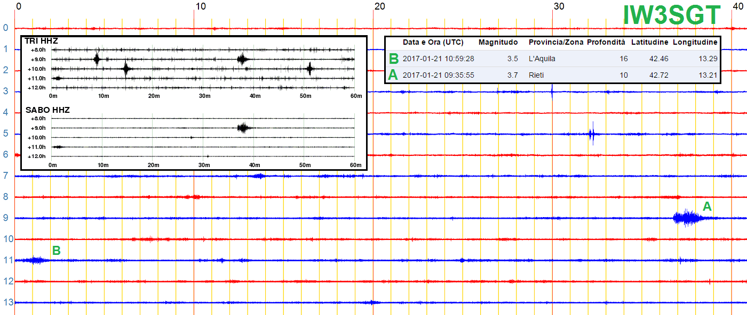
Task: Click latitude value 42.46
Action: coord(658,59)
